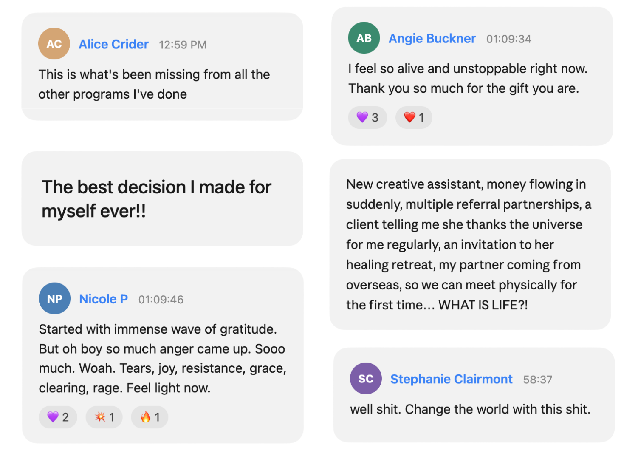Open Angie Buckner's profile name link
This screenshot has width=638, height=459.
(x=432, y=38)
